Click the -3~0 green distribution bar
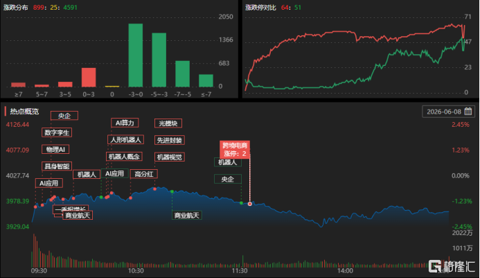Viewport: 480px width, 278px height. pos(136,55)
